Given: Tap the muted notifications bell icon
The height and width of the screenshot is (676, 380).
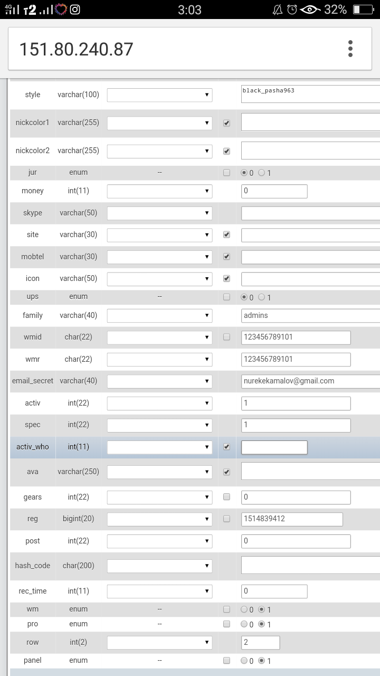Looking at the screenshot, I should pyautogui.click(x=277, y=10).
